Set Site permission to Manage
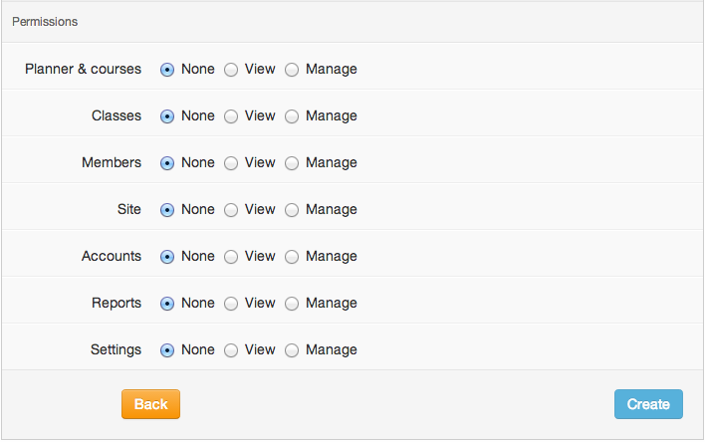 pos(292,210)
